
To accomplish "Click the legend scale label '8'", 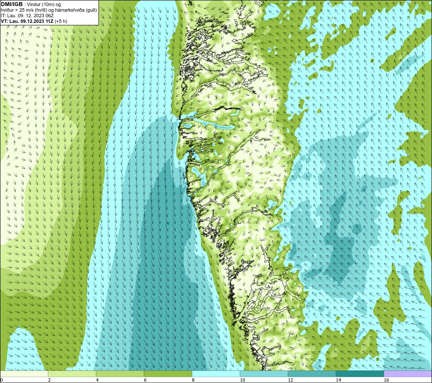I will [193, 380].
